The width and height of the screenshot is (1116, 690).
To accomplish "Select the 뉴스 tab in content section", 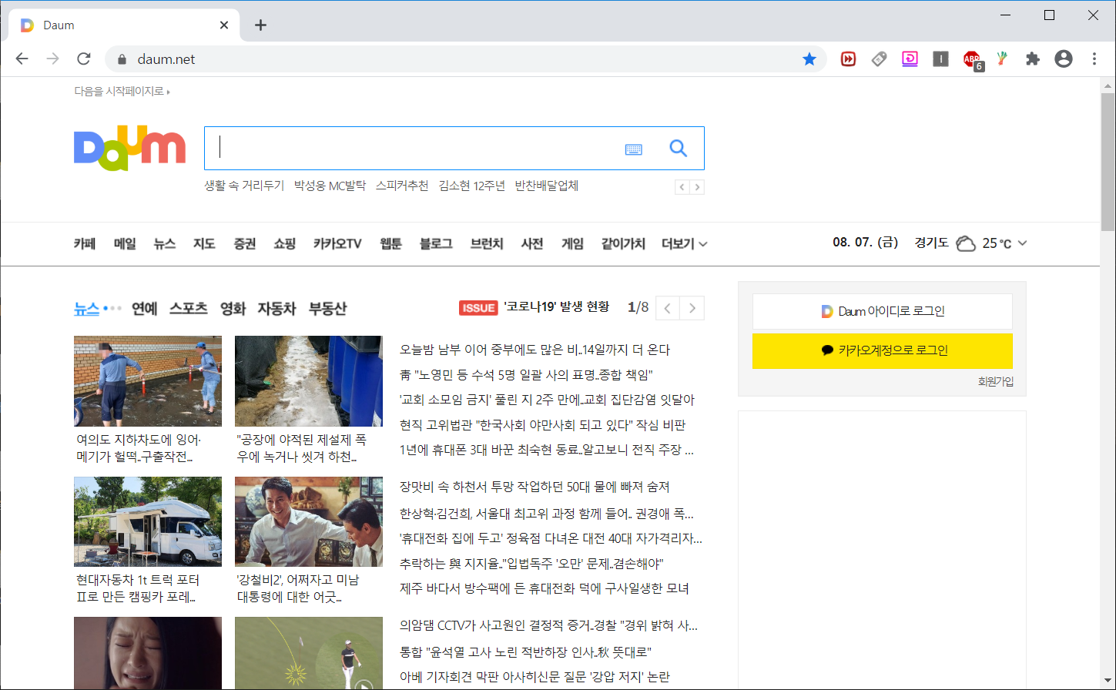I will point(87,308).
